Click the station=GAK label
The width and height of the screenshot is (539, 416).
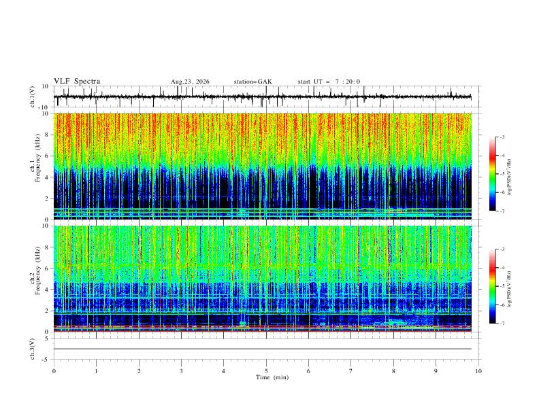pos(252,82)
